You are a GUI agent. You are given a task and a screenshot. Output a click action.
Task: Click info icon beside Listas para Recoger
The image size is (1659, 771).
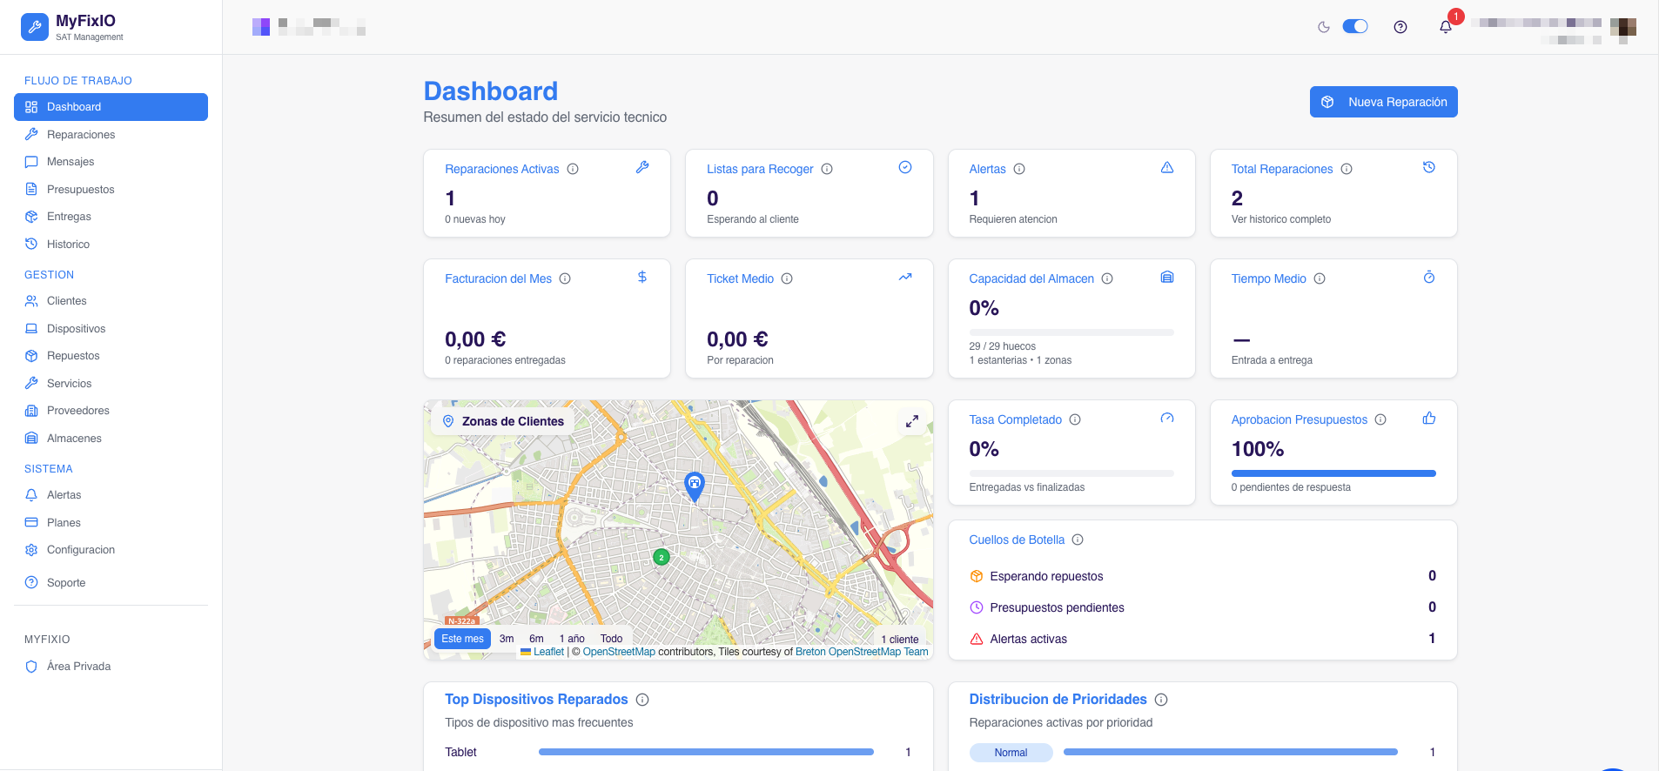[827, 169]
